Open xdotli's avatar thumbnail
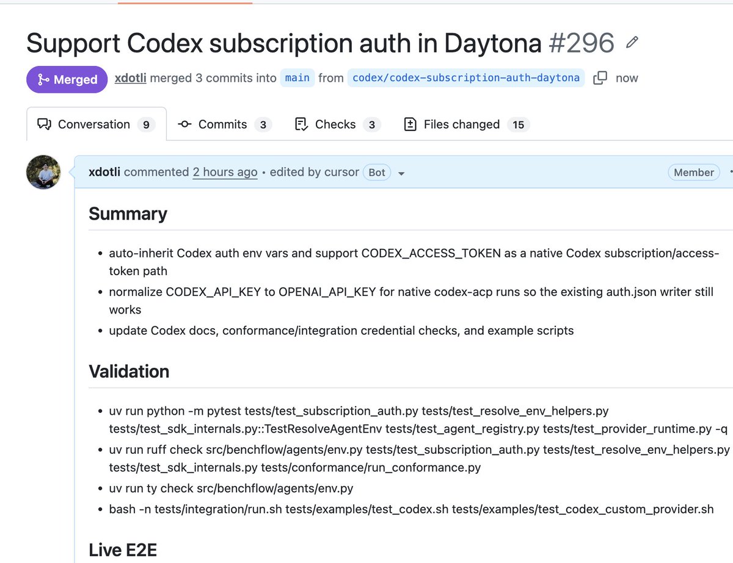 pyautogui.click(x=43, y=172)
